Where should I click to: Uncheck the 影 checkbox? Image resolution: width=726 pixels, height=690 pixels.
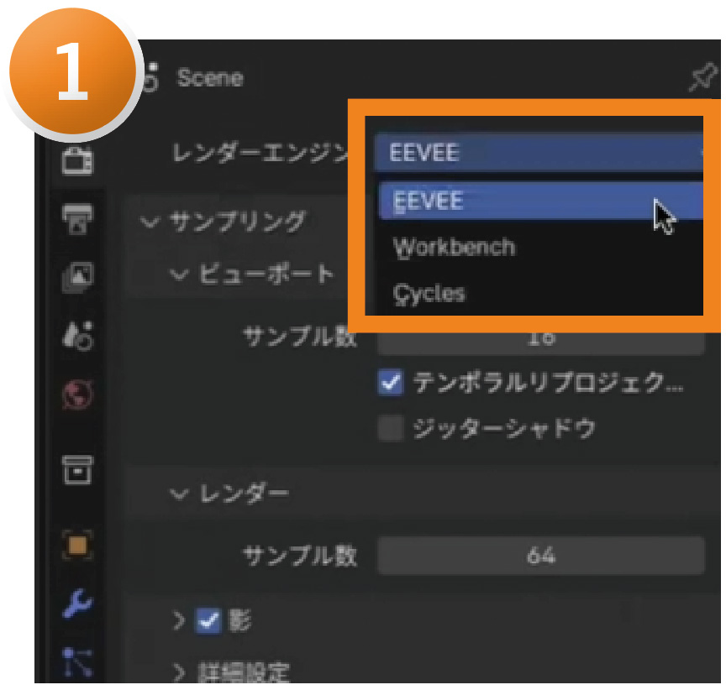[209, 620]
